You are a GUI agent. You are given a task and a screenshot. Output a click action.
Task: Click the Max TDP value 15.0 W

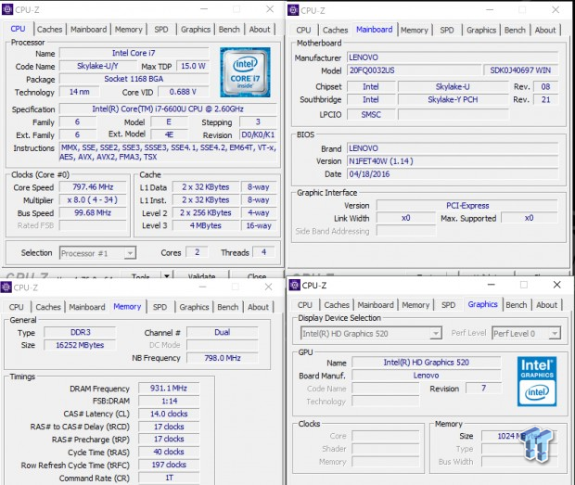pos(193,66)
